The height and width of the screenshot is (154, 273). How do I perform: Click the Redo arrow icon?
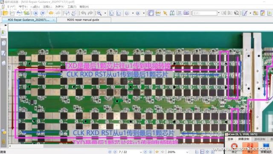pyautogui.click(x=90, y=13)
